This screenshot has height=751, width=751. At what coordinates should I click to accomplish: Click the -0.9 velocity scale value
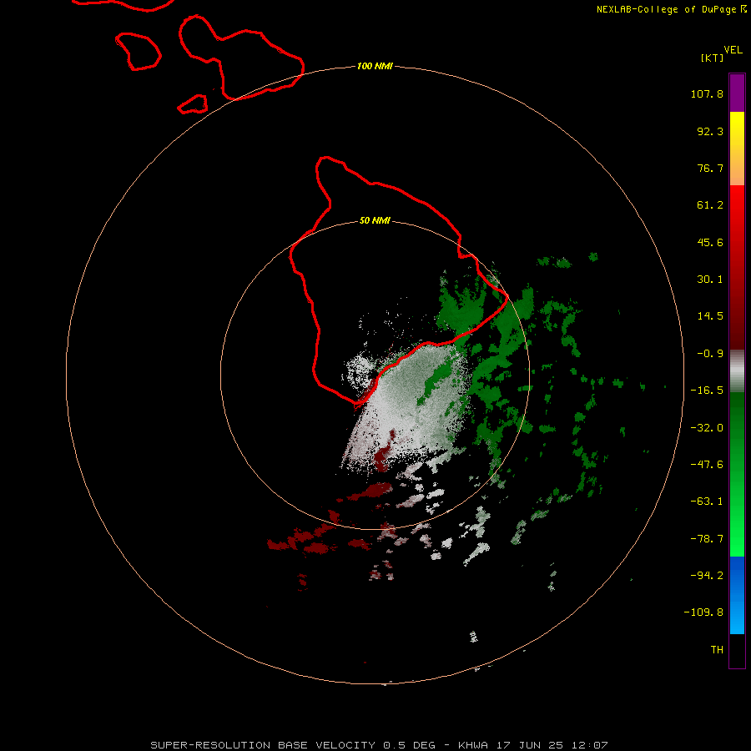tap(710, 354)
